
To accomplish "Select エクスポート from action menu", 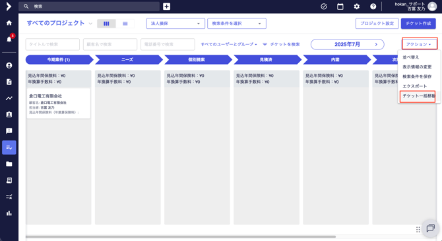I will 415,86.
